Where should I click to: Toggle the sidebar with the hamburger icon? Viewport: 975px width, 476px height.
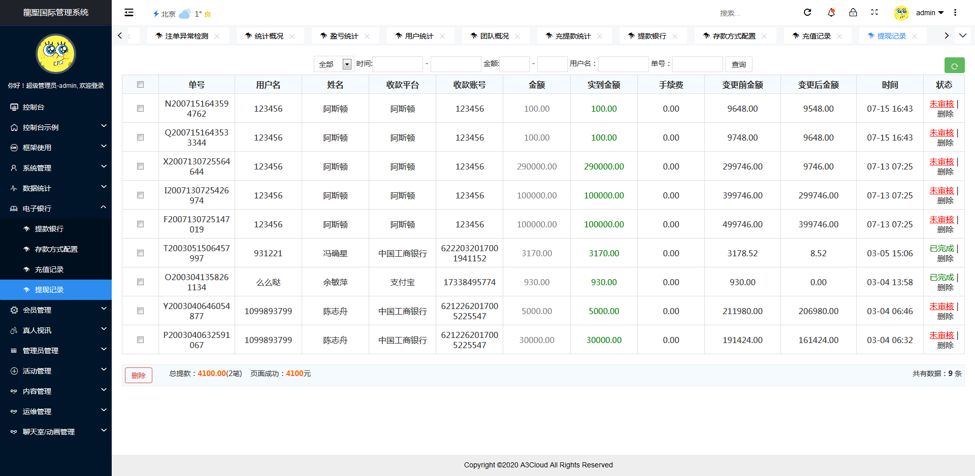point(128,12)
